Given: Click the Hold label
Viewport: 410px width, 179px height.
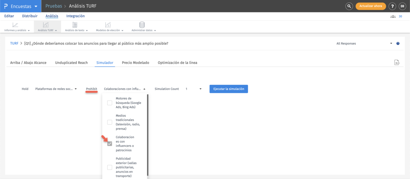Looking at the screenshot, I should pyautogui.click(x=25, y=89).
